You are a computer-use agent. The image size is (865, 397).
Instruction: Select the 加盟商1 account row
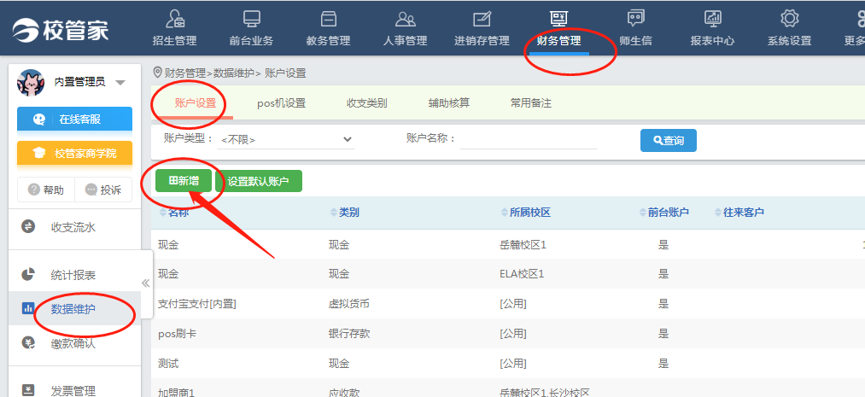(507, 389)
